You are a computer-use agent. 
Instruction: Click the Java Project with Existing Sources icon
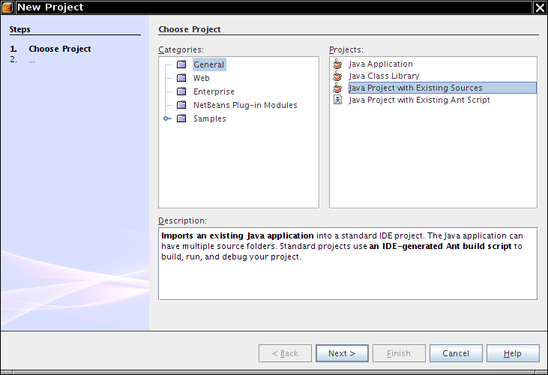[x=337, y=88]
